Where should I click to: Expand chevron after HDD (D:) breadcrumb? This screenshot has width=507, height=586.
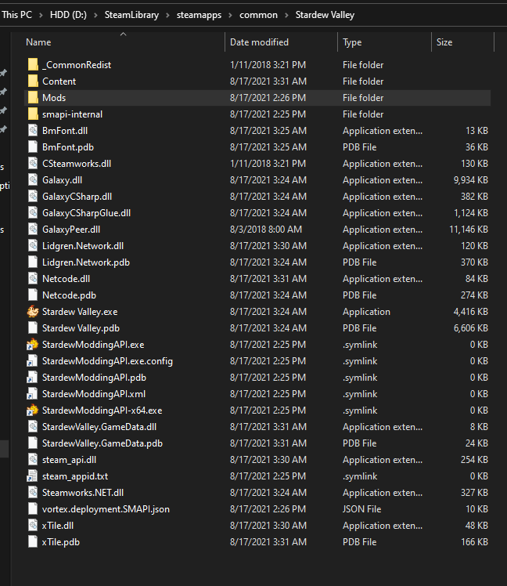[95, 15]
